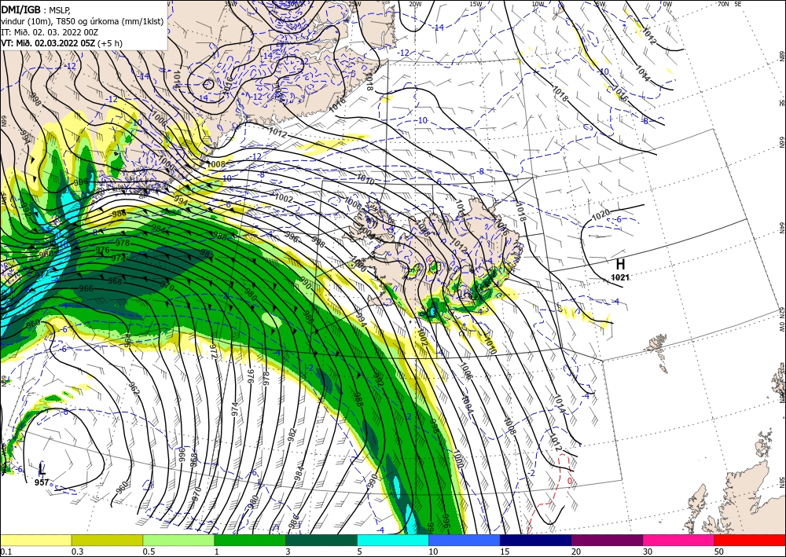Click the 0.5 legend value label

(148, 552)
